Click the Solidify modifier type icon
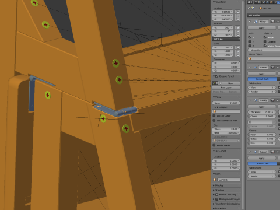280x210 pixels. 256,100
